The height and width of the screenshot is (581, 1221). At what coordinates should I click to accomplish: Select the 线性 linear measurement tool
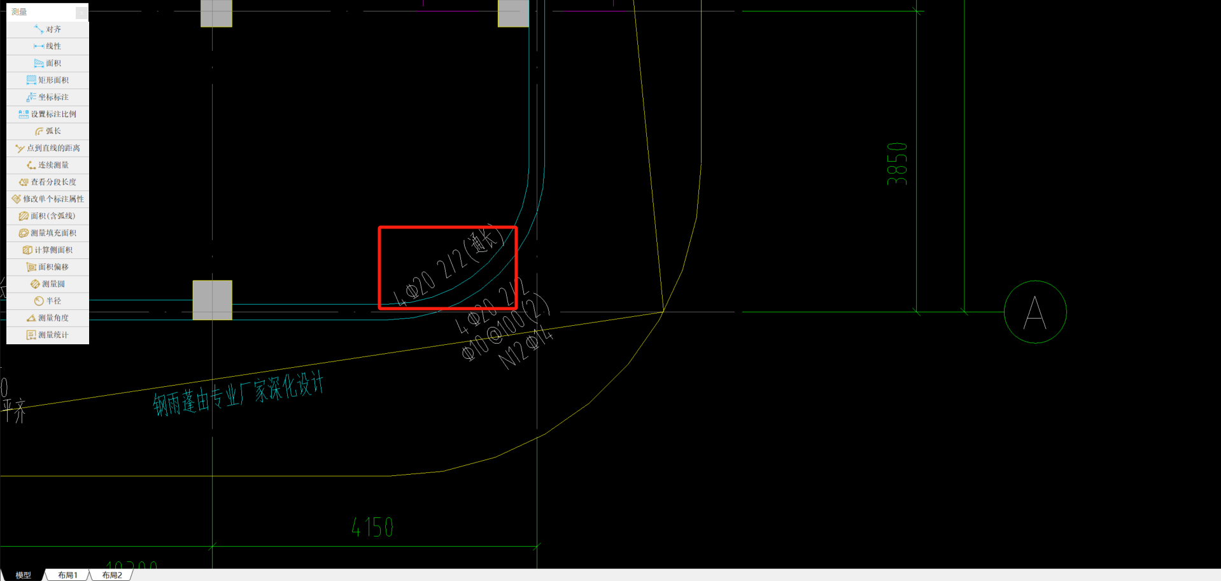click(48, 46)
